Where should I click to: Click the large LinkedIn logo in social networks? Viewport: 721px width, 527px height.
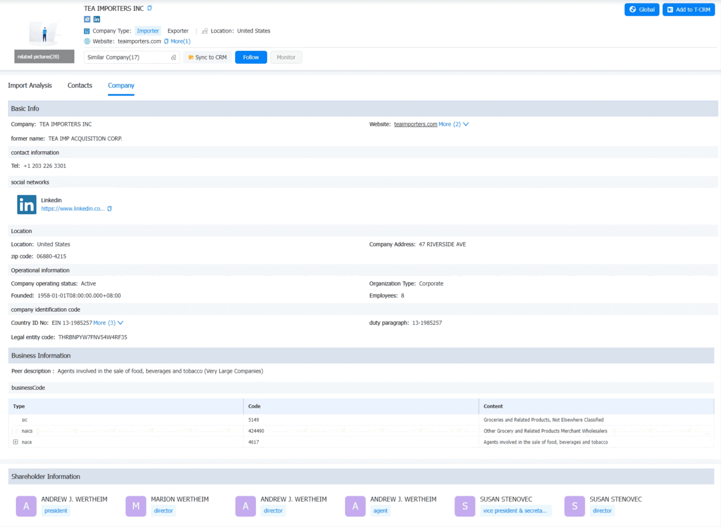pyautogui.click(x=26, y=204)
